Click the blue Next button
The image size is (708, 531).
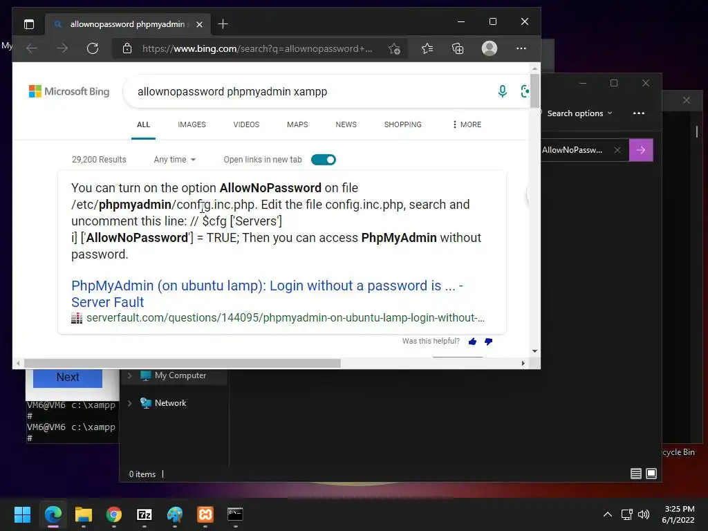coord(68,378)
